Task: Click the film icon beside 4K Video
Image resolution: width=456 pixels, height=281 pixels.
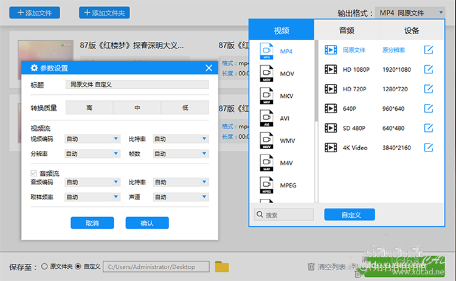Action: click(x=331, y=147)
